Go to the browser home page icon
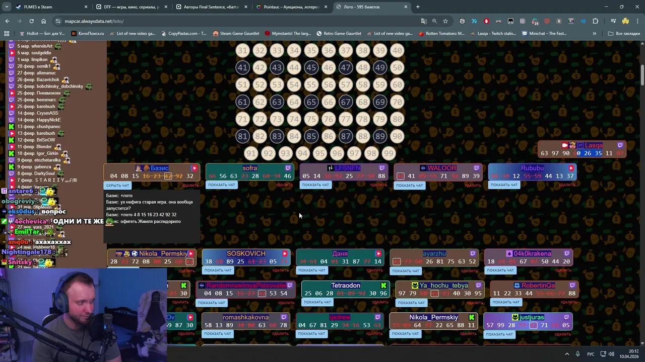Screen dimensions: 645x362 [x=43, y=21]
